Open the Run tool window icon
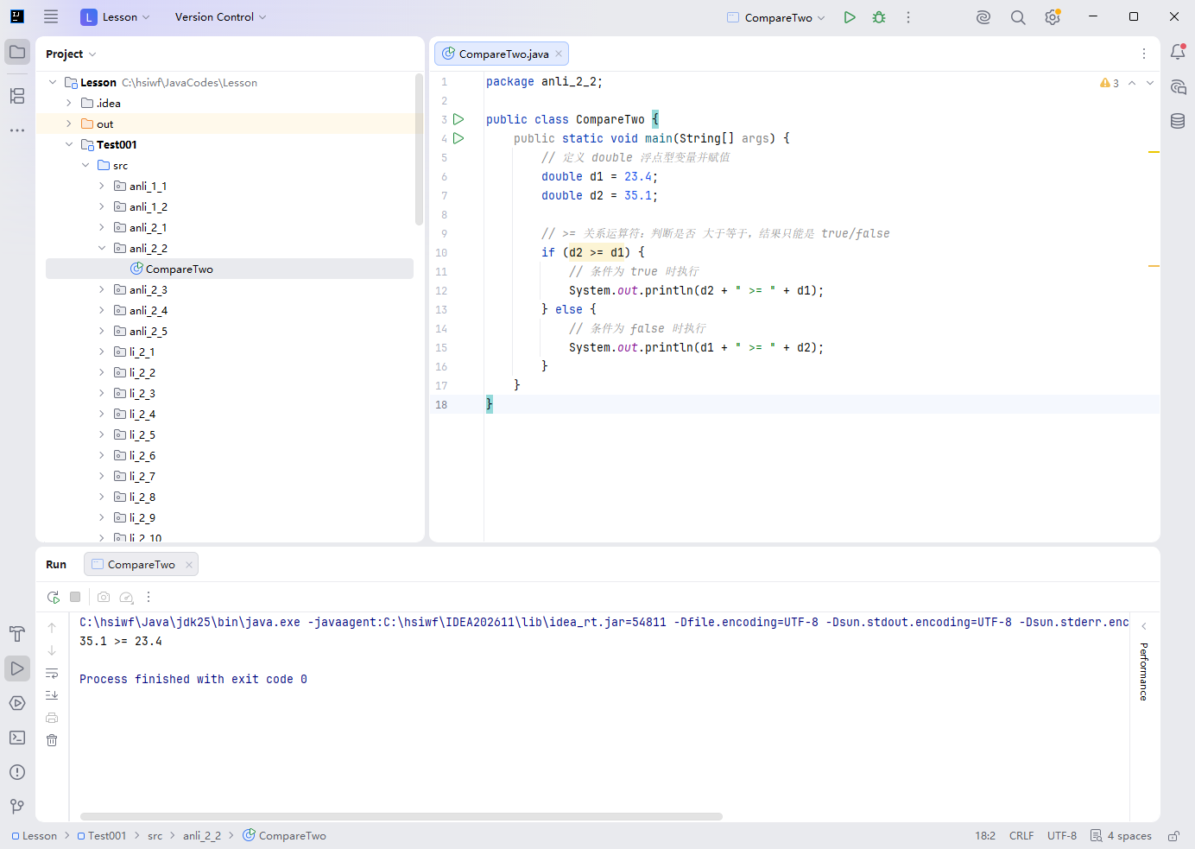The height and width of the screenshot is (849, 1195). click(17, 668)
